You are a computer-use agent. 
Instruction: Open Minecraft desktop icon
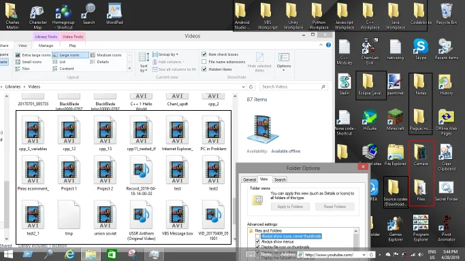pyautogui.click(x=396, y=120)
